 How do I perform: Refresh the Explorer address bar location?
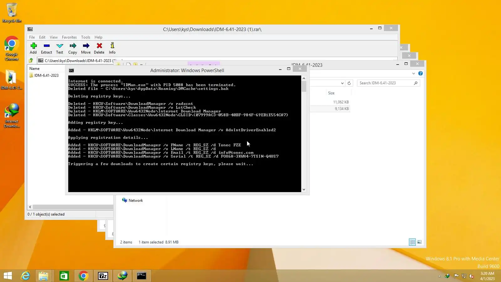[349, 83]
